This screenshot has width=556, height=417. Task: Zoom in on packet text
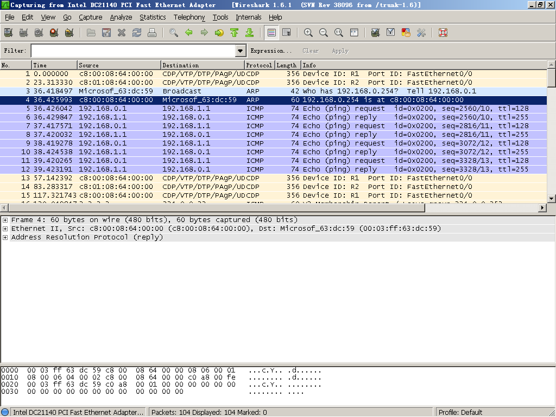coord(308,33)
